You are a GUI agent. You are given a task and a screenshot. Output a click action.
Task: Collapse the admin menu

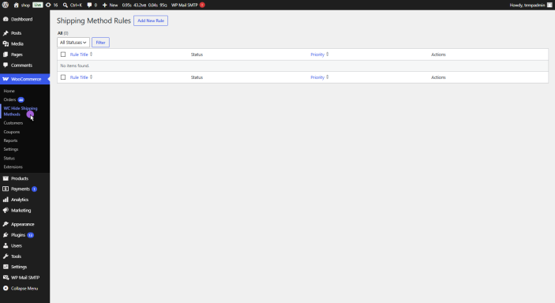click(x=21, y=289)
